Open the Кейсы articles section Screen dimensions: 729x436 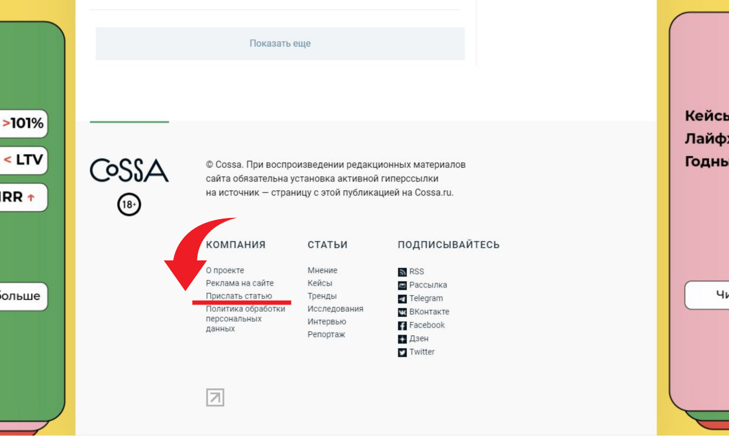tap(320, 283)
